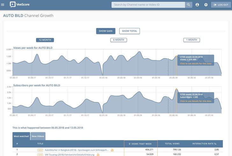Open the user account icon
This screenshot has height=156, width=232.
[x=197, y=5]
